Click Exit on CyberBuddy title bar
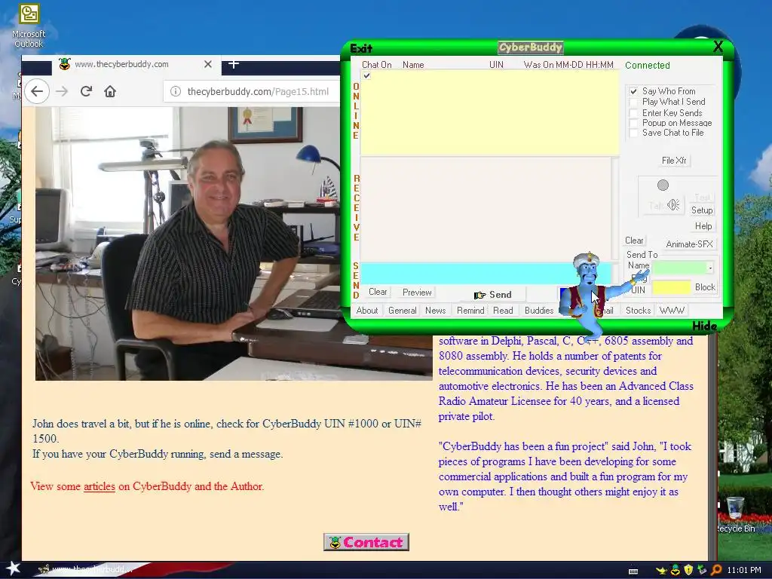The height and width of the screenshot is (579, 772). pos(361,48)
